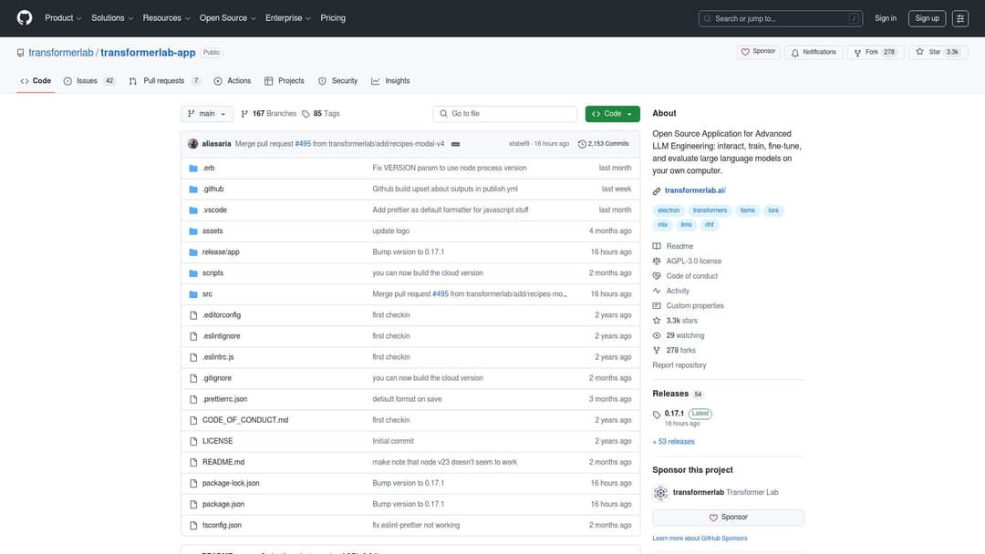The image size is (985, 554).
Task: Fork the repository
Action: [875, 52]
